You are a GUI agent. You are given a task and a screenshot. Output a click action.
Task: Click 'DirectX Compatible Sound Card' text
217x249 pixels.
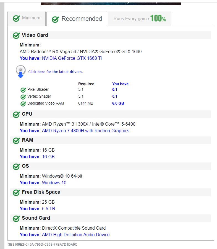[x=74, y=228]
